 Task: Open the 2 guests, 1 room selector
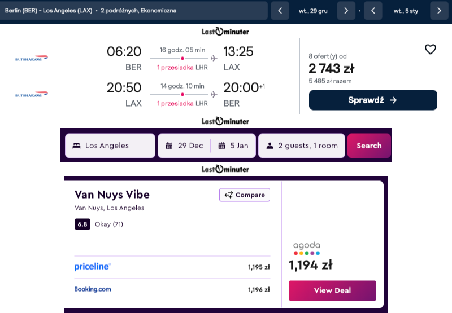302,146
